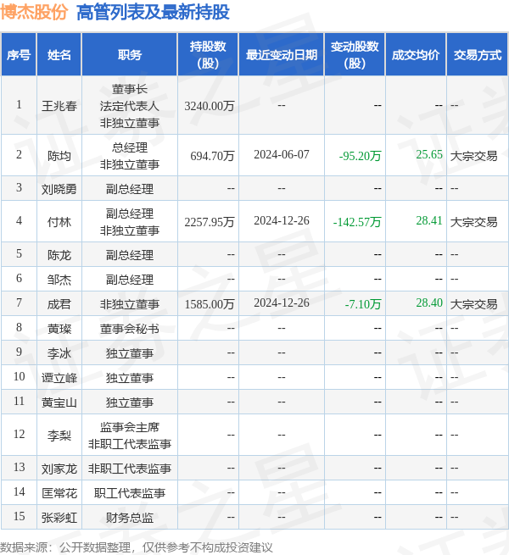
Task: Click the average price 28.40
Action: click(x=429, y=302)
